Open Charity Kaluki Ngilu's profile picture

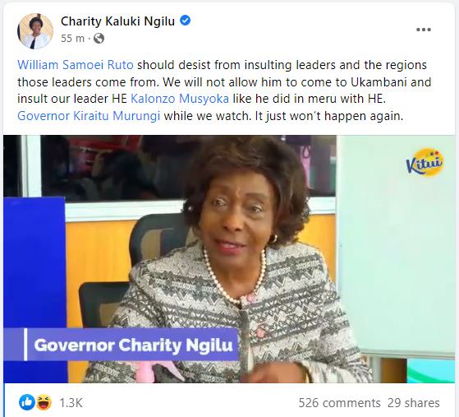(35, 30)
